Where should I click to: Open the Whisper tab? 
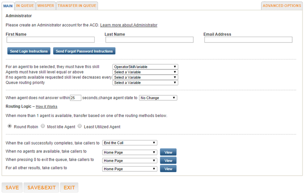pyautogui.click(x=46, y=6)
